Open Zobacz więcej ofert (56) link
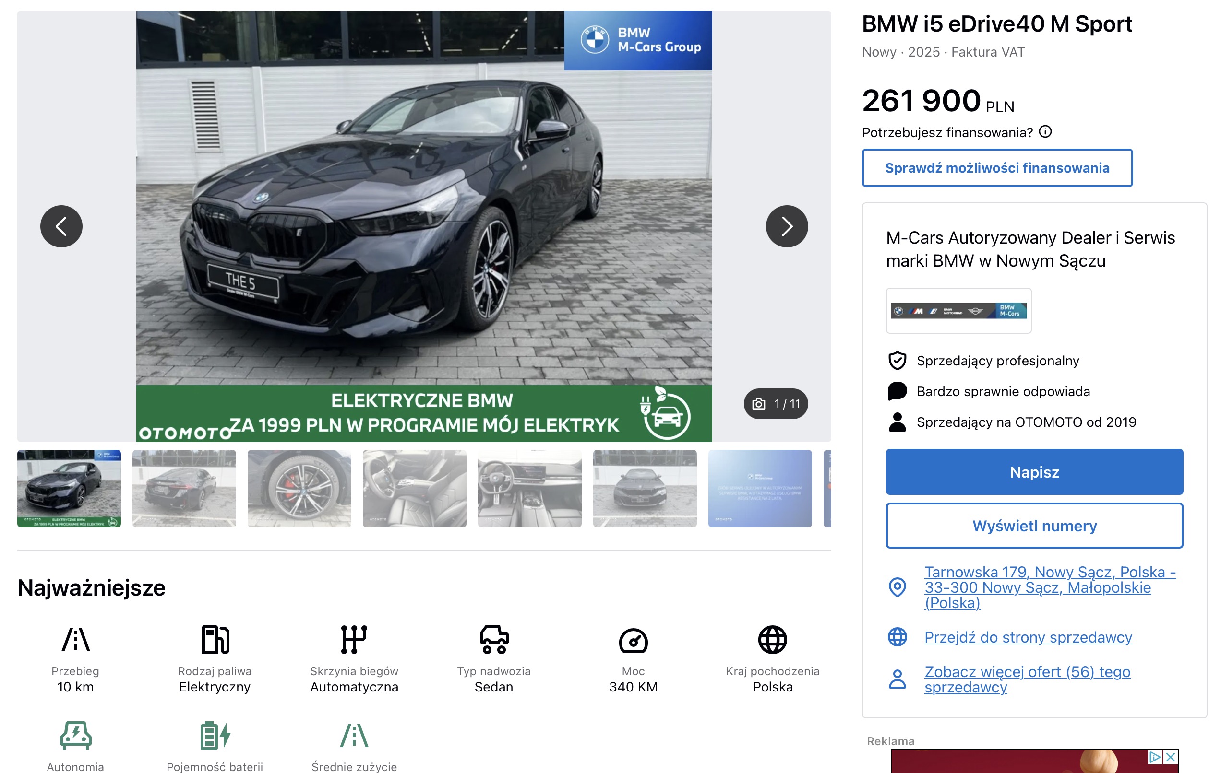Image resolution: width=1221 pixels, height=773 pixels. click(1027, 679)
